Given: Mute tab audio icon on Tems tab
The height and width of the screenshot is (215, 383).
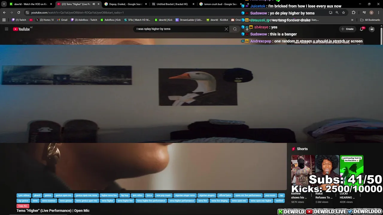Looking at the screenshot, I should click(94, 4).
